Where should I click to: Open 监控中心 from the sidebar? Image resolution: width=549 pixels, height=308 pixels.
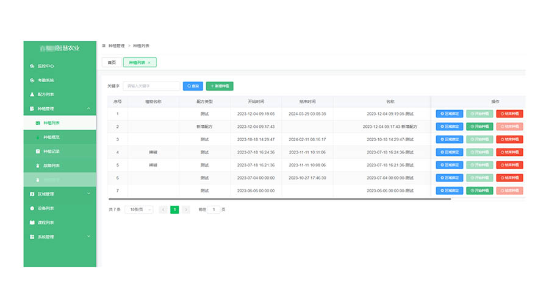click(46, 66)
